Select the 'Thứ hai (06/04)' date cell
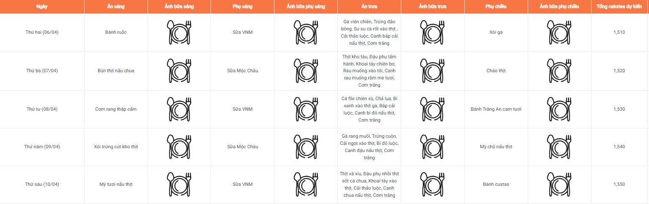 [x=42, y=33]
